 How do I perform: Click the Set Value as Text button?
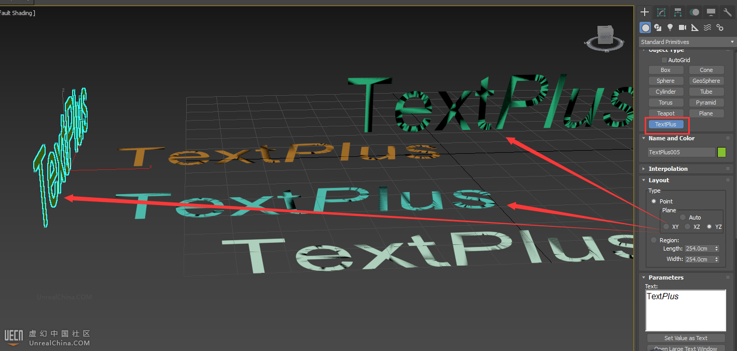tap(686, 338)
